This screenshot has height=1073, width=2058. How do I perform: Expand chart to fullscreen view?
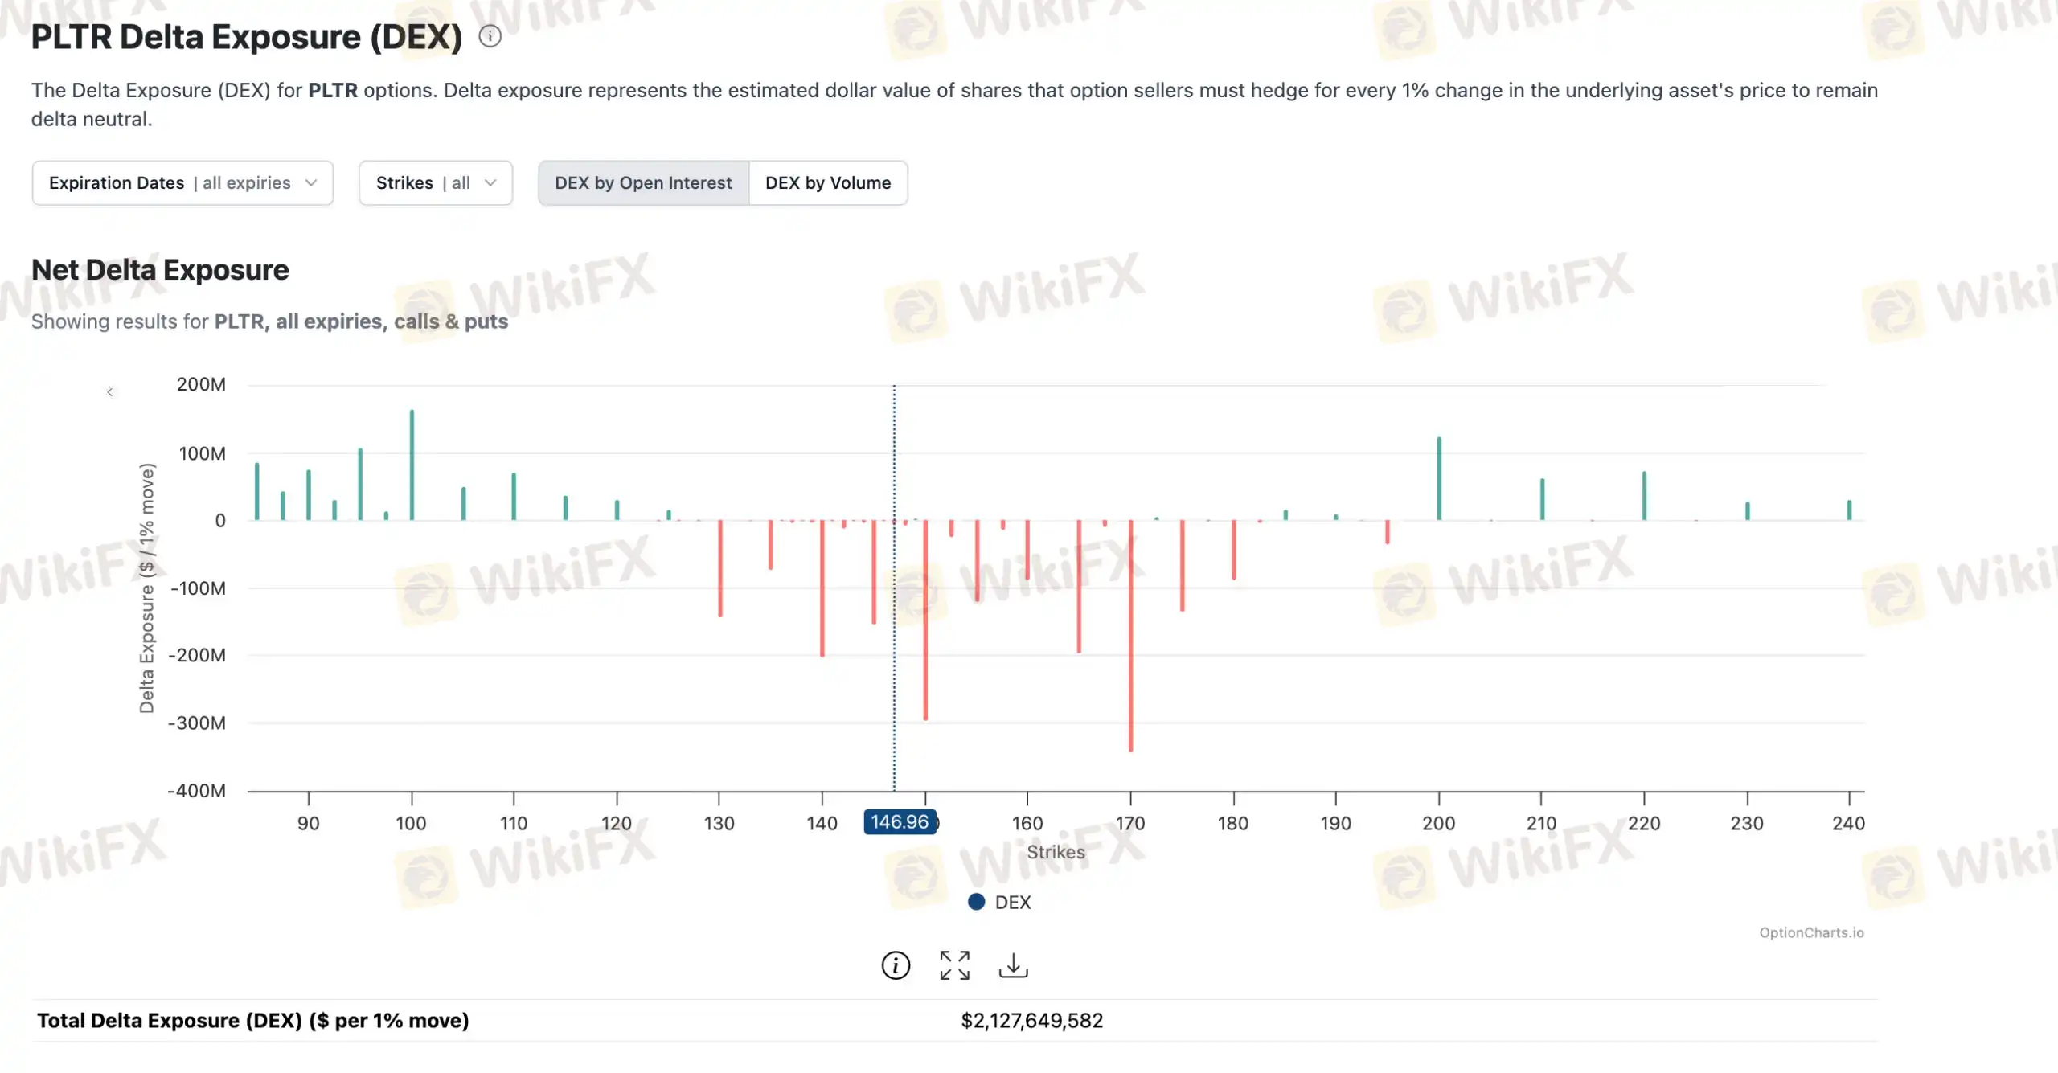(x=954, y=965)
